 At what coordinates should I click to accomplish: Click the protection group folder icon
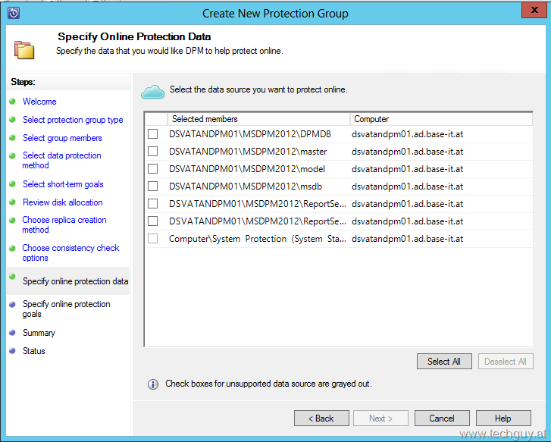coord(24,49)
